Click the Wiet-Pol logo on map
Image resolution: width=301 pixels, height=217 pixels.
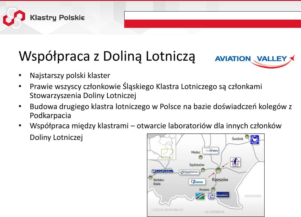tap(200, 196)
